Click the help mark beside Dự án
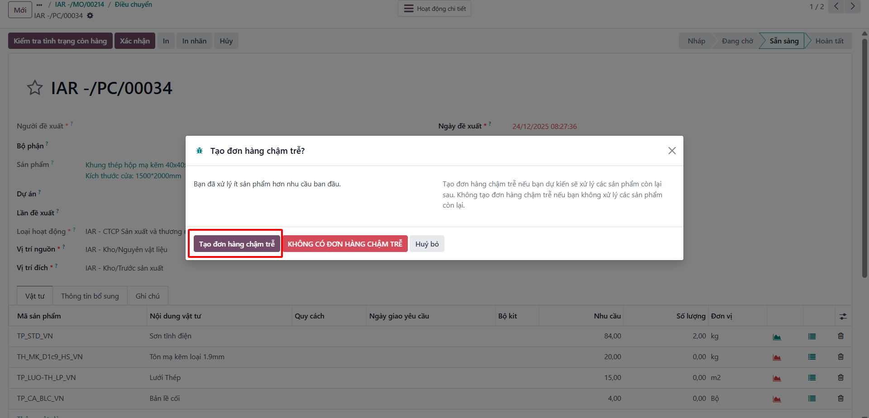 click(39, 192)
